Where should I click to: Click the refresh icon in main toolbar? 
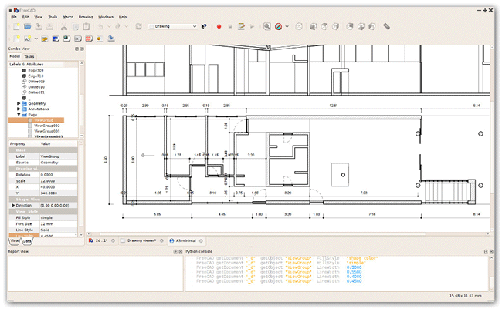[x=138, y=26]
